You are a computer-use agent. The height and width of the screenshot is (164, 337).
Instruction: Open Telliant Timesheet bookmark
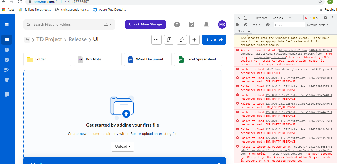35,10
